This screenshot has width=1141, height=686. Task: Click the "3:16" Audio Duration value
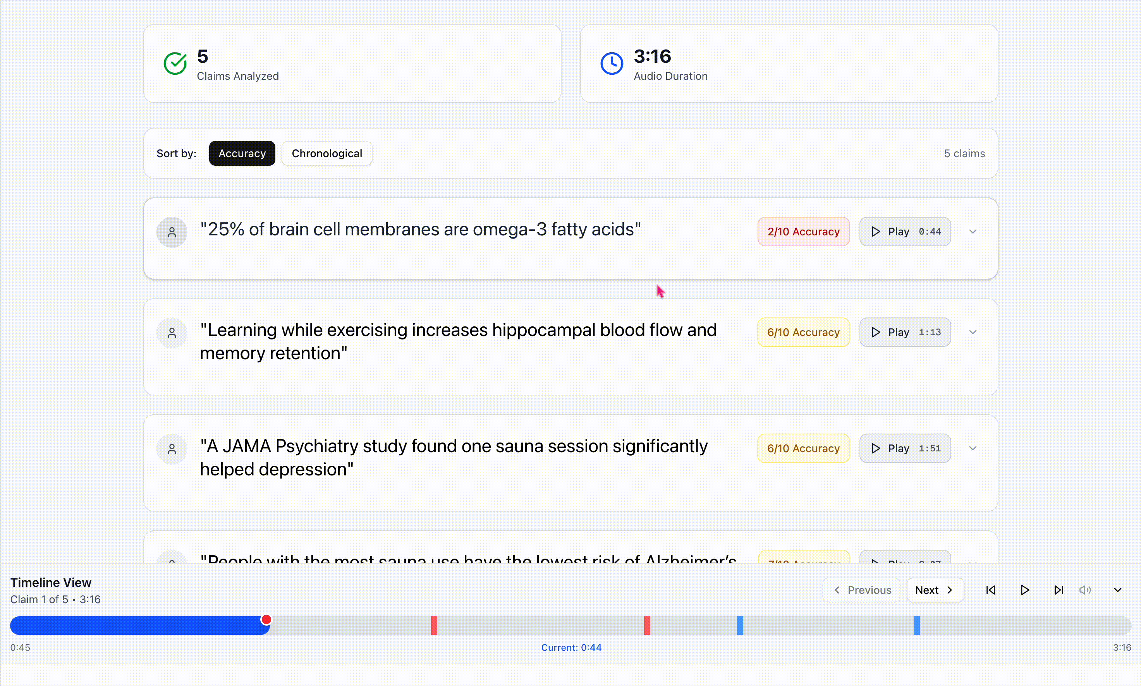pyautogui.click(x=652, y=57)
